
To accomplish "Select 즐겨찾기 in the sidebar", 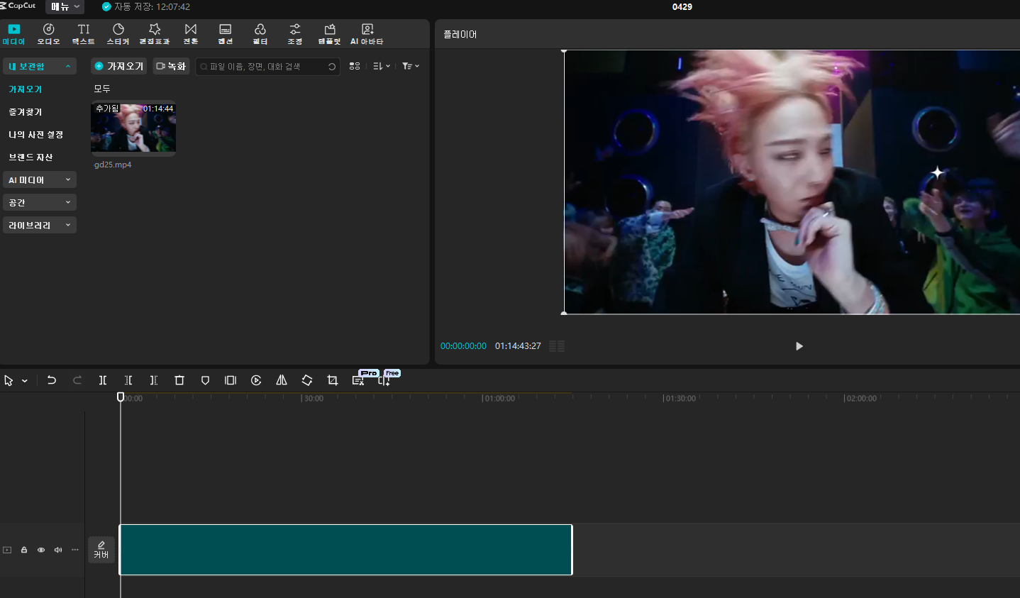I will pyautogui.click(x=26, y=112).
